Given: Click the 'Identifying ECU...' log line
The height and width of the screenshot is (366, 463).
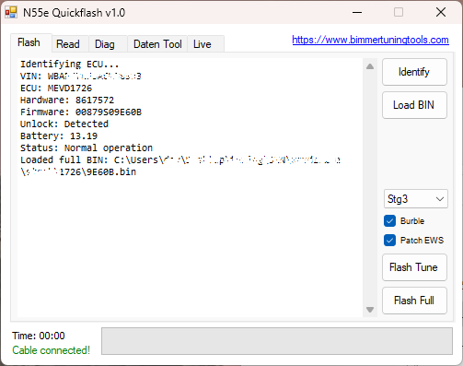Looking at the screenshot, I should pos(70,65).
